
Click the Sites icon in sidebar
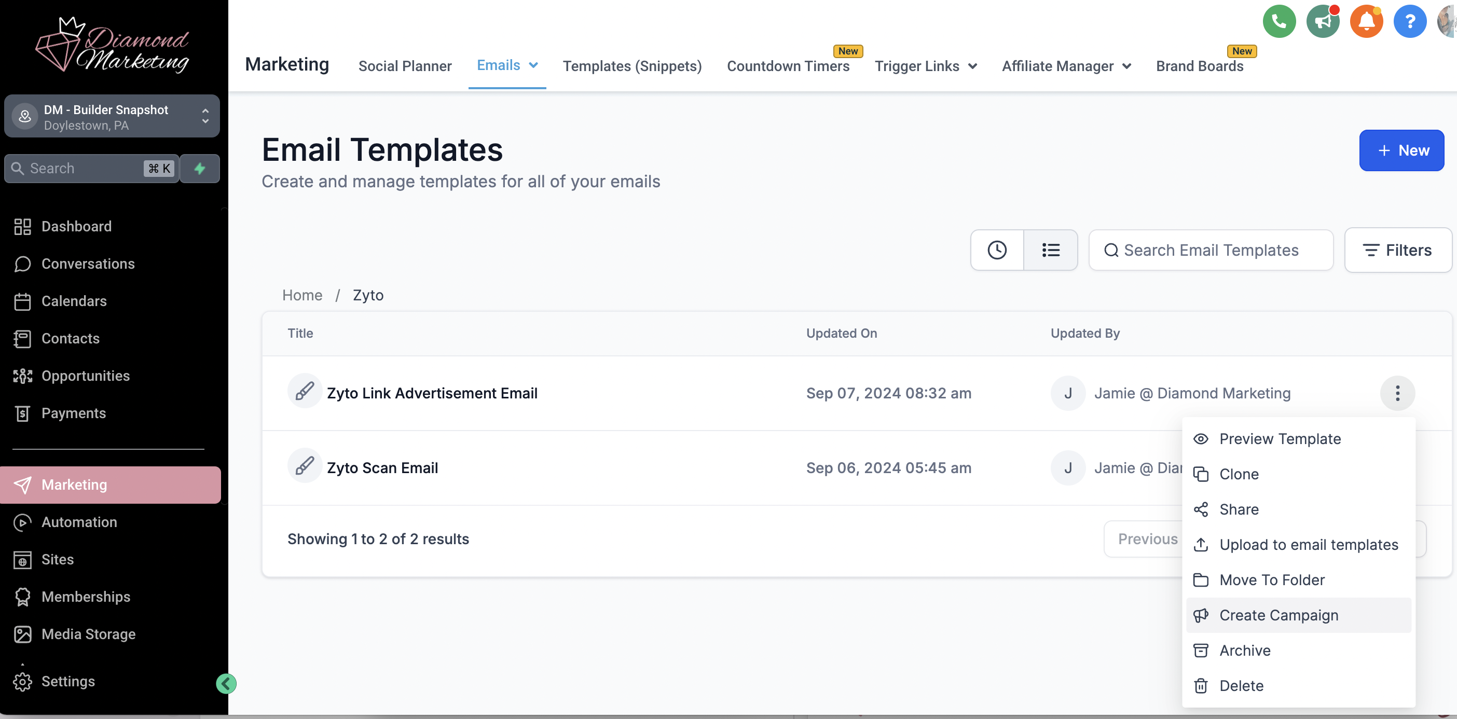[23, 559]
